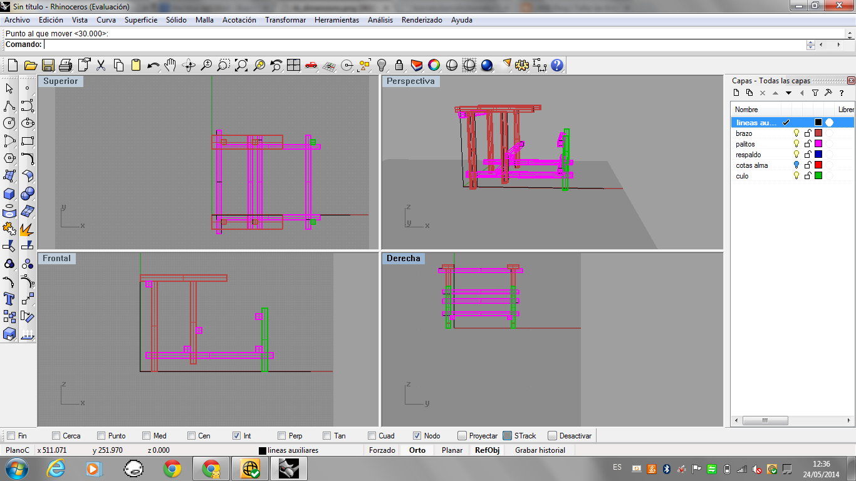This screenshot has width=856, height=481.
Task: Change the culo layer green color swatch
Action: [818, 176]
